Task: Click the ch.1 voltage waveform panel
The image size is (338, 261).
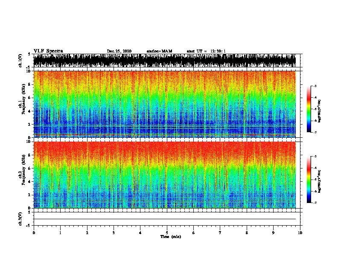Action: click(x=167, y=61)
